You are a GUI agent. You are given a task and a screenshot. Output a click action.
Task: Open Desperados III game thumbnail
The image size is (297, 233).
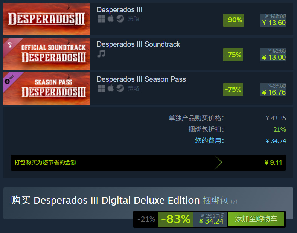(x=47, y=19)
